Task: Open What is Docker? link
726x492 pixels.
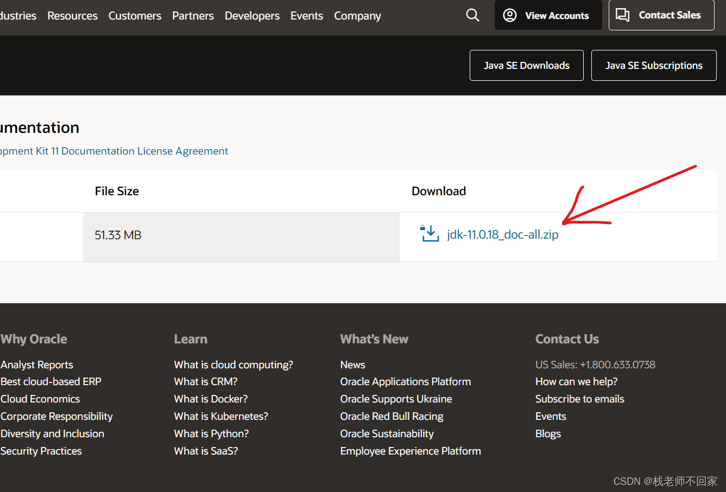Action: [x=211, y=399]
